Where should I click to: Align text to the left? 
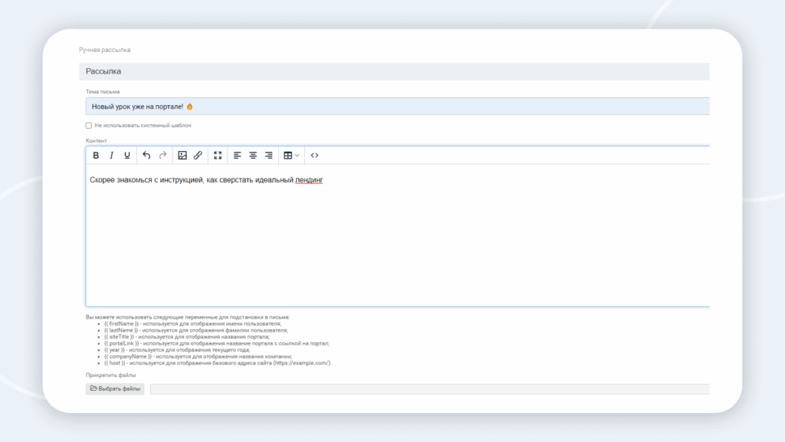tap(238, 156)
